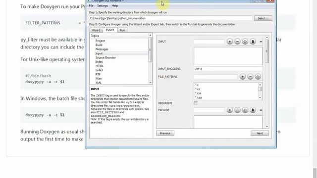Select the Messages topic
The height and width of the screenshot is (178, 317).
tap(102, 49)
